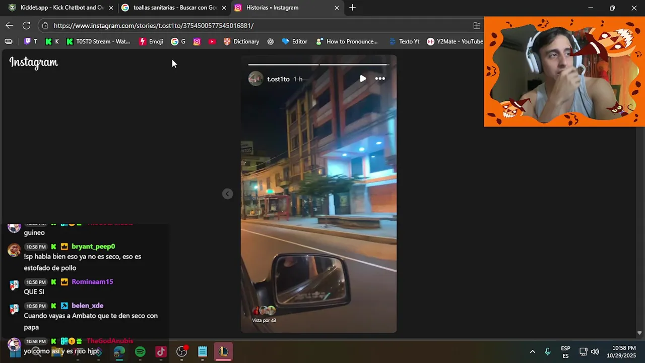The width and height of the screenshot is (645, 363).
Task: Open League of Legends taskbar icon
Action: (x=223, y=351)
